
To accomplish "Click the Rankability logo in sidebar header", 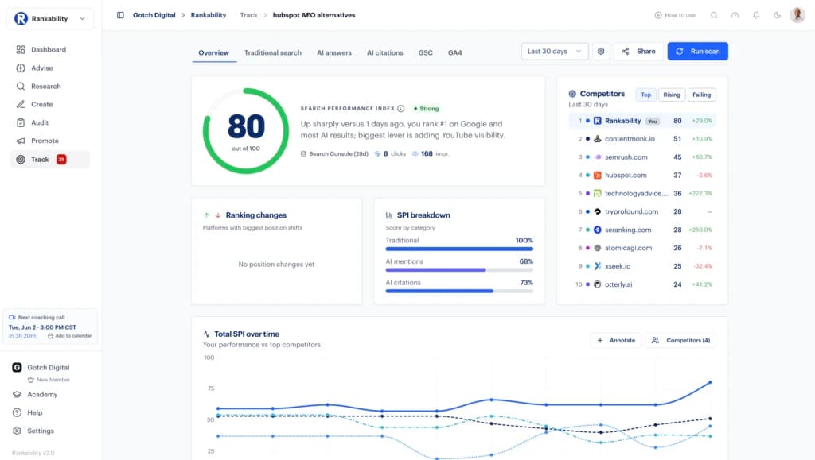I will pyautogui.click(x=21, y=18).
